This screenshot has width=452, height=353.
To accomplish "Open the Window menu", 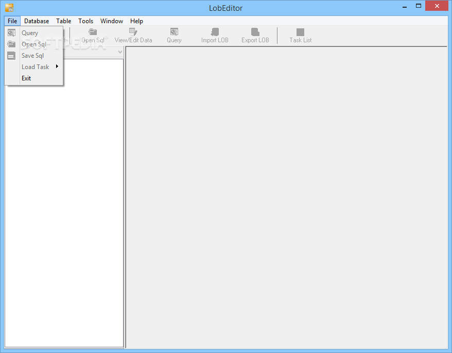I will tap(112, 21).
